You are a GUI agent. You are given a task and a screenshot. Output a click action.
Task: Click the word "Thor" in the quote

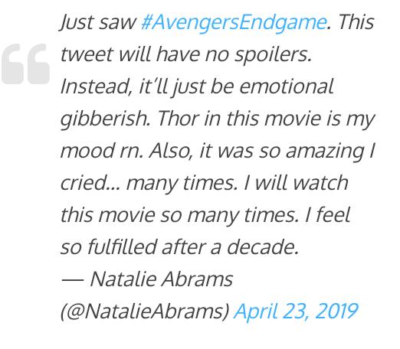pyautogui.click(x=179, y=119)
